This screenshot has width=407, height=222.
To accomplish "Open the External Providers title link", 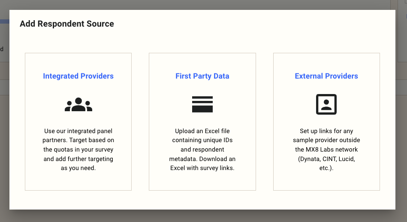I will (x=326, y=76).
